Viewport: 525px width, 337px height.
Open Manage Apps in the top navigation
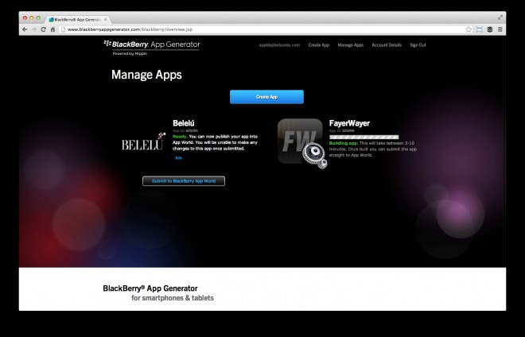tap(350, 45)
